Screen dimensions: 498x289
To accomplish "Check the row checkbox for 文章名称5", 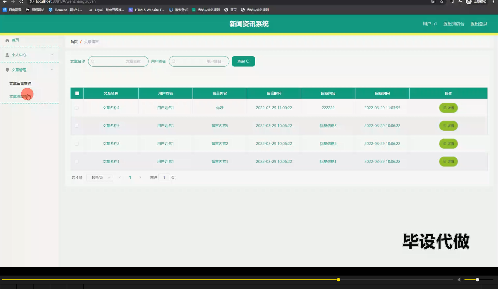I will (x=77, y=126).
